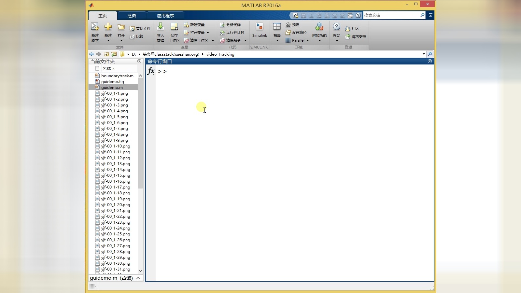Select yjf-00_1-31.png in the file list
Image resolution: width=521 pixels, height=293 pixels.
pyautogui.click(x=116, y=269)
